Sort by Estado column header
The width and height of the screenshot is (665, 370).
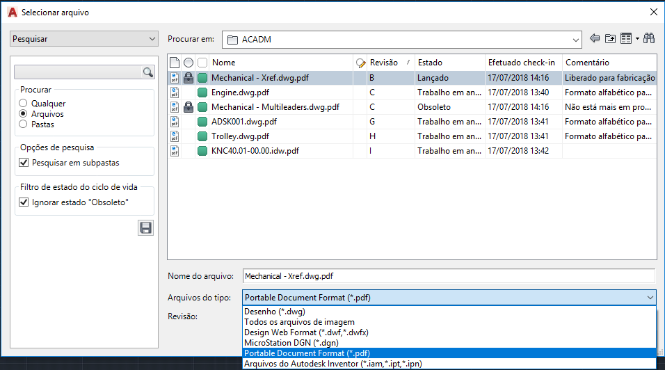[x=449, y=63]
